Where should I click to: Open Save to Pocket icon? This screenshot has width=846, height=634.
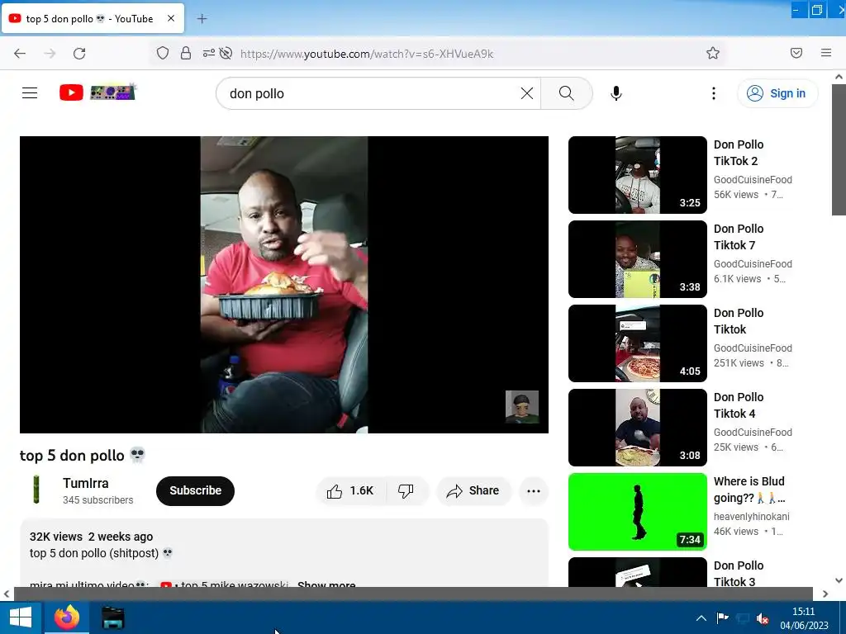coord(796,53)
